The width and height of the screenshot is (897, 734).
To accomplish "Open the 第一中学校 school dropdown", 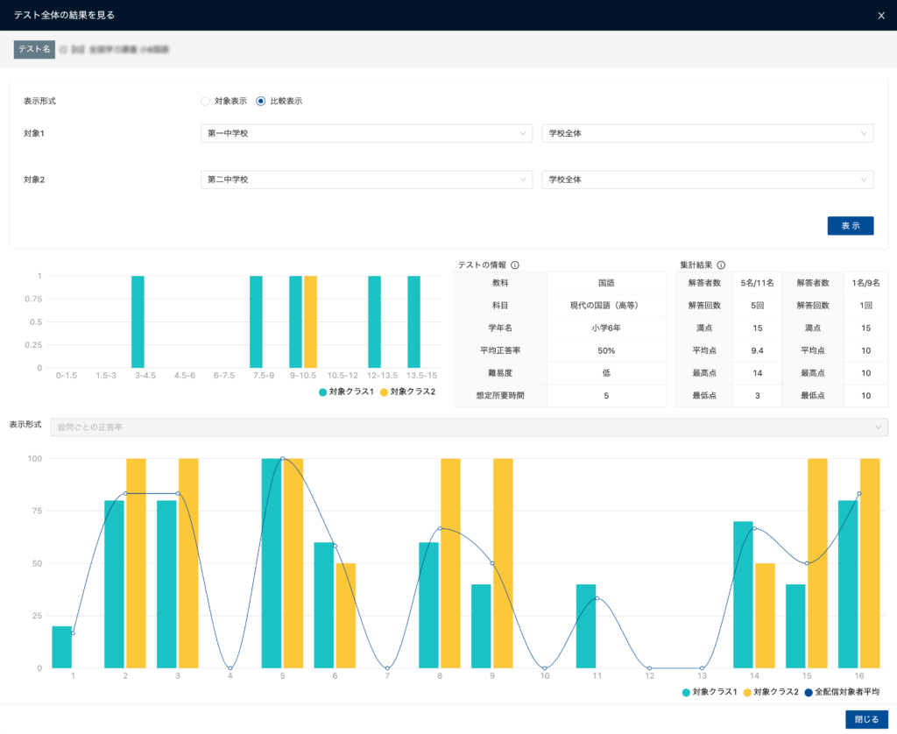I will tap(366, 133).
